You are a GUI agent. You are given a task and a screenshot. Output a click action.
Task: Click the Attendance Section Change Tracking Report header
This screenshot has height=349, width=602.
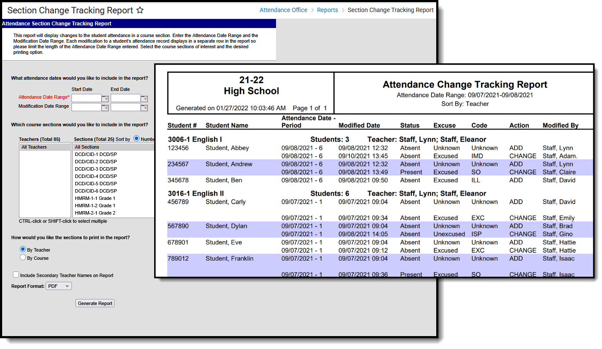139,24
